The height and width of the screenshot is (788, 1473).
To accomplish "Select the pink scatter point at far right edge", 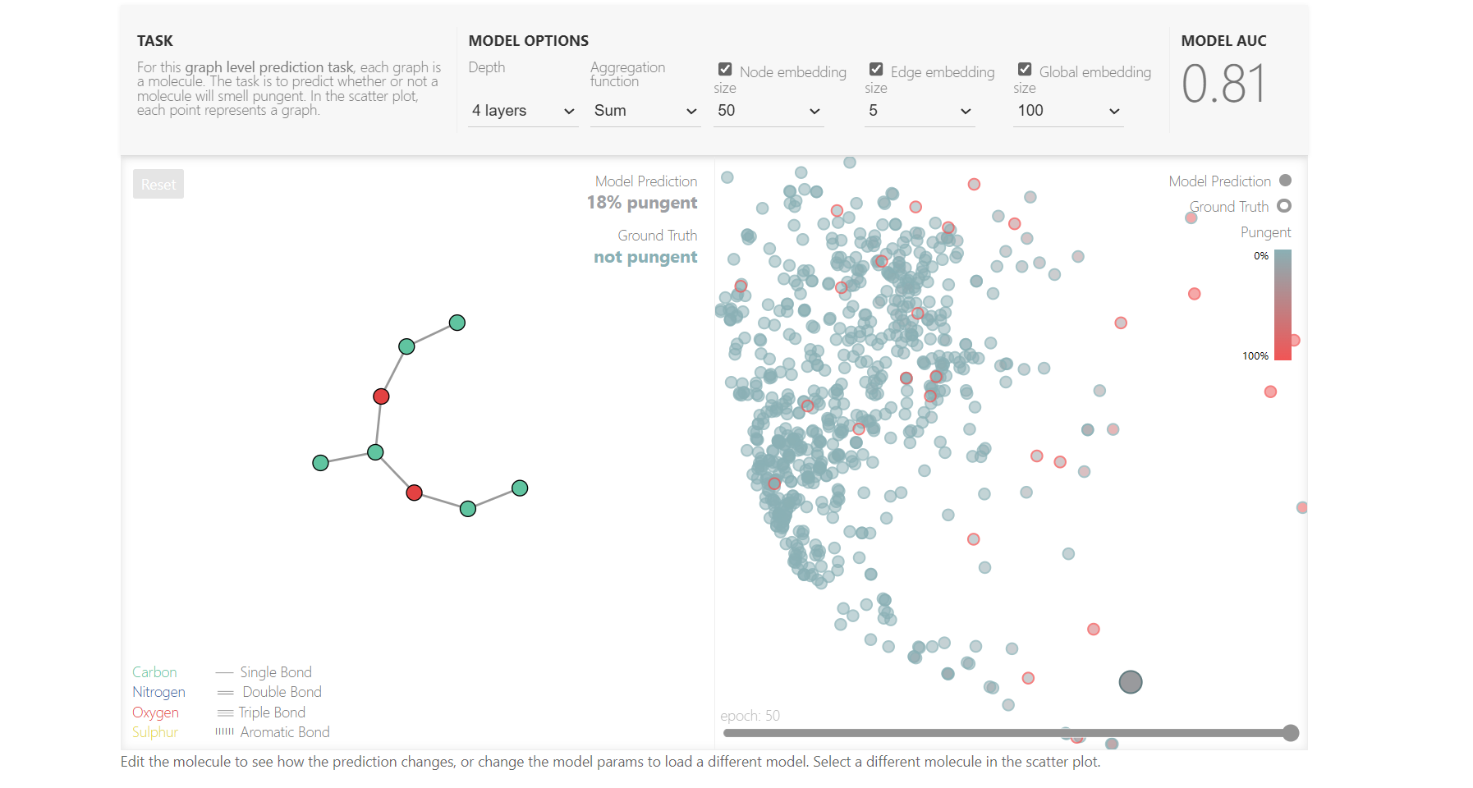I will [x=1301, y=508].
